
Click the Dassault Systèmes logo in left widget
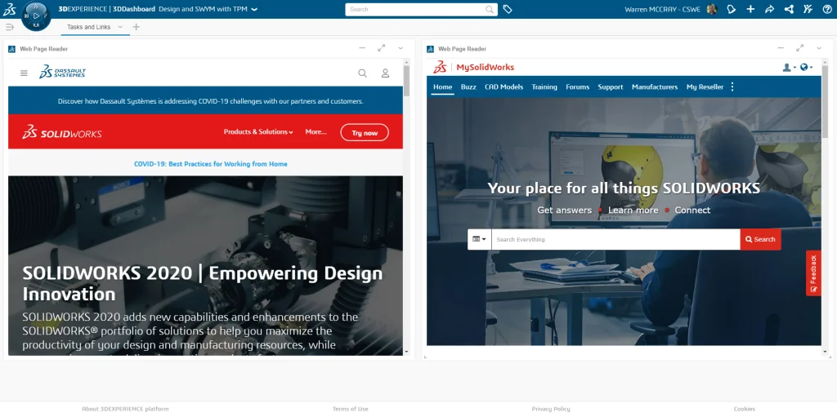(62, 72)
